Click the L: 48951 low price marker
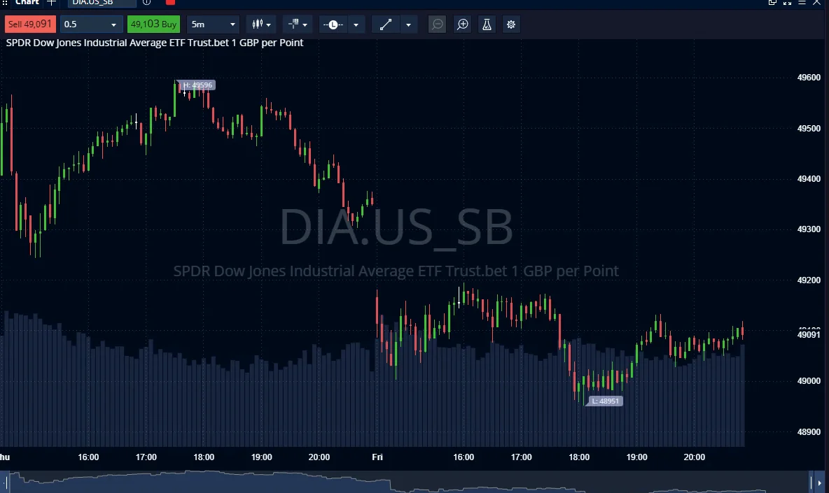 click(606, 401)
